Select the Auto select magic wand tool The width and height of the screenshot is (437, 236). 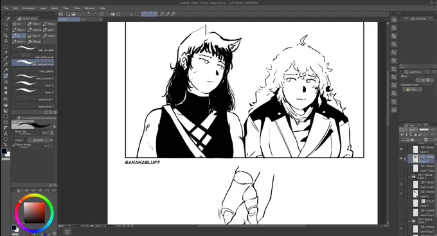(x=5, y=53)
